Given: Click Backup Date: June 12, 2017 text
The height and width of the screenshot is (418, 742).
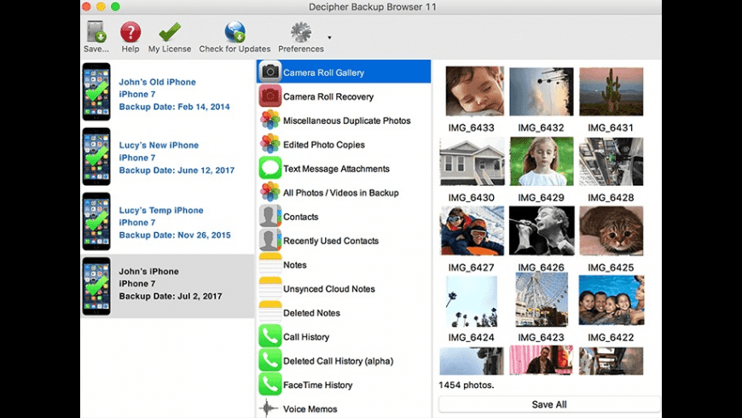Looking at the screenshot, I should click(177, 171).
